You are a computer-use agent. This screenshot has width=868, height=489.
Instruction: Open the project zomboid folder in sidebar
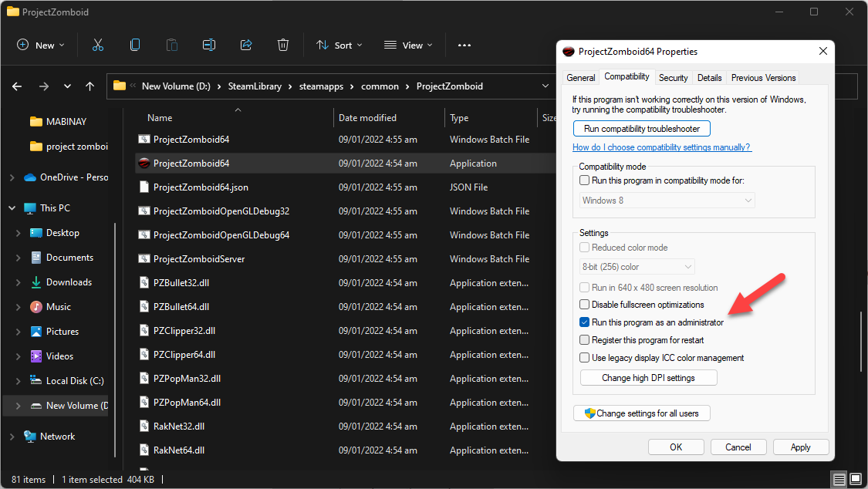(77, 147)
